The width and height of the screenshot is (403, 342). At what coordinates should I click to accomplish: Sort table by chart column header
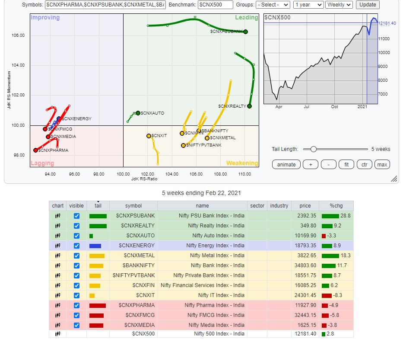57,206
